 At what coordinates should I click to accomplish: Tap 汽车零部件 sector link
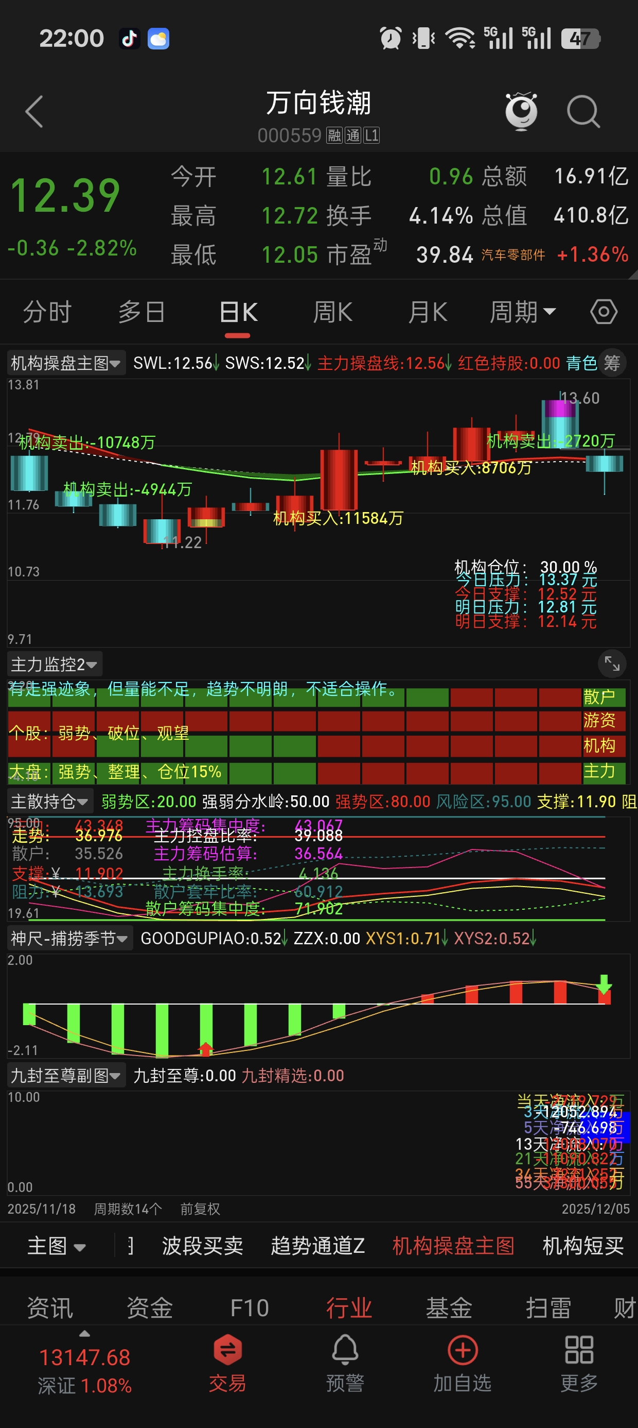513,254
